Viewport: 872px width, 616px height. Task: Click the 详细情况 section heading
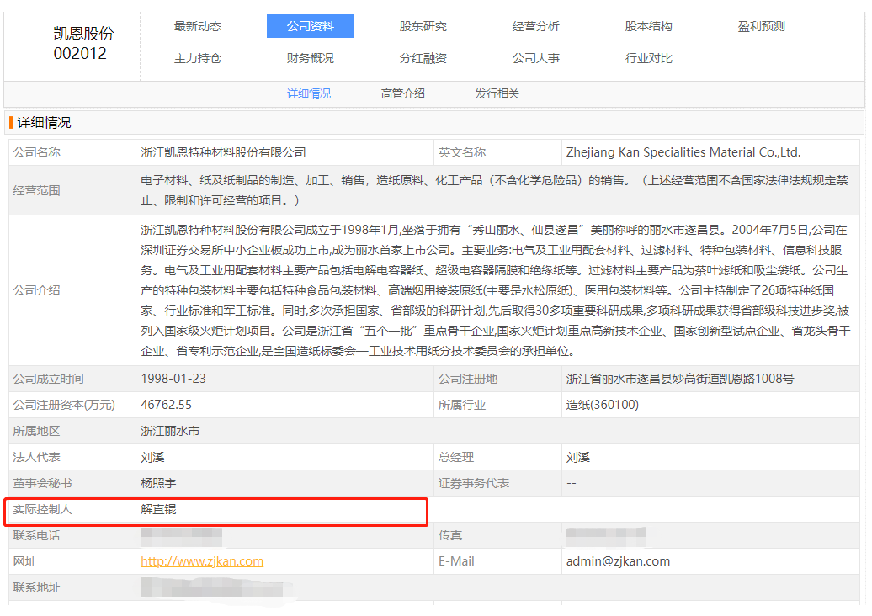(44, 123)
